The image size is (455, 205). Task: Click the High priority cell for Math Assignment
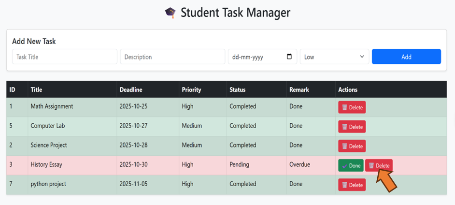point(203,106)
